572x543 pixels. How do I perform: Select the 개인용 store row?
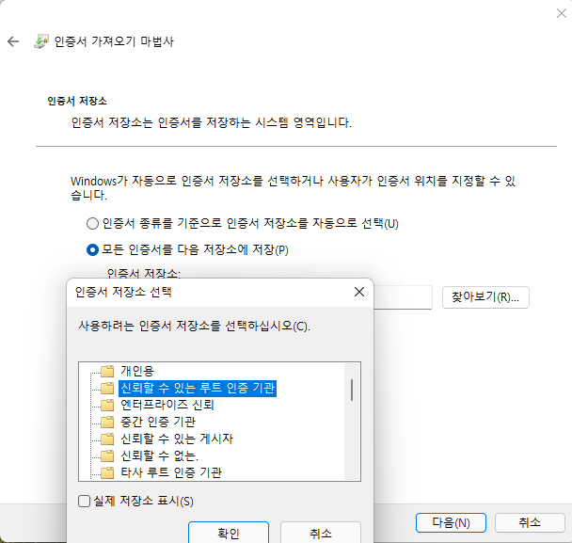point(137,371)
